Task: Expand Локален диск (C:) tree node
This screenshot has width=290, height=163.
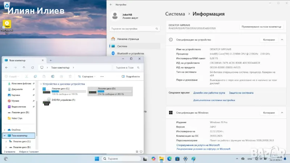Action: pyautogui.click(x=6, y=142)
